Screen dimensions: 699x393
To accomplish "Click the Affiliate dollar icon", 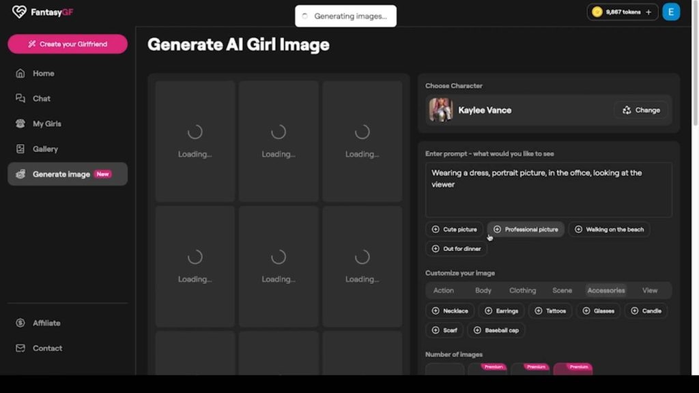I will click(x=20, y=323).
